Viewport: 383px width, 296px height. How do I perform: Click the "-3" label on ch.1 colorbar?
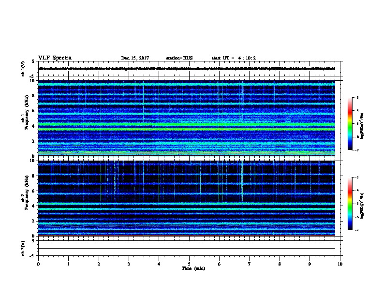click(x=356, y=97)
